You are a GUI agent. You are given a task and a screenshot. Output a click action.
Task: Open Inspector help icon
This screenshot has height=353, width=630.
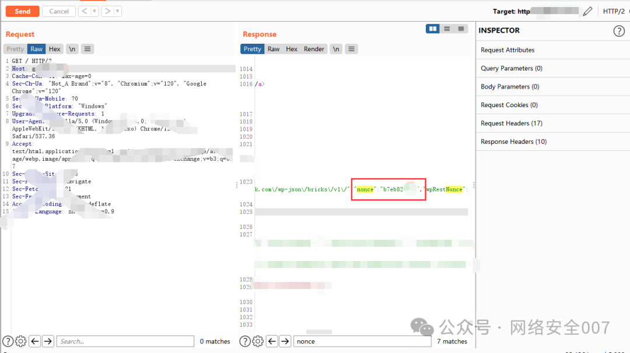619,31
